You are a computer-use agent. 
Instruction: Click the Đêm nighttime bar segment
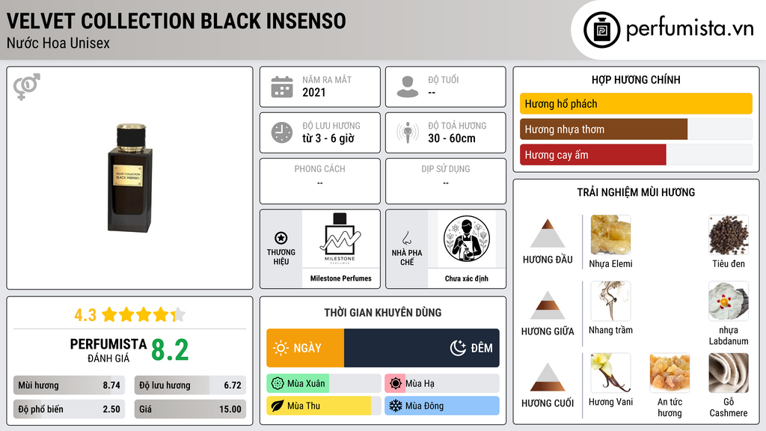[422, 348]
